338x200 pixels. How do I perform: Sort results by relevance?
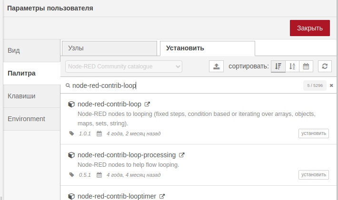278,67
